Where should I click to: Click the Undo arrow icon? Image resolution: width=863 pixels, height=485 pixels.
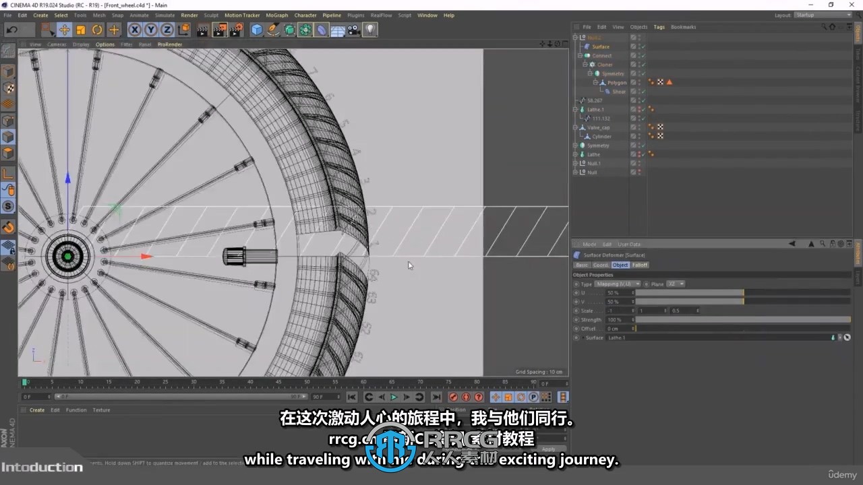click(x=12, y=30)
